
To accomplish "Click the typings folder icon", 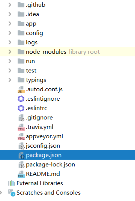I will 21,80.
